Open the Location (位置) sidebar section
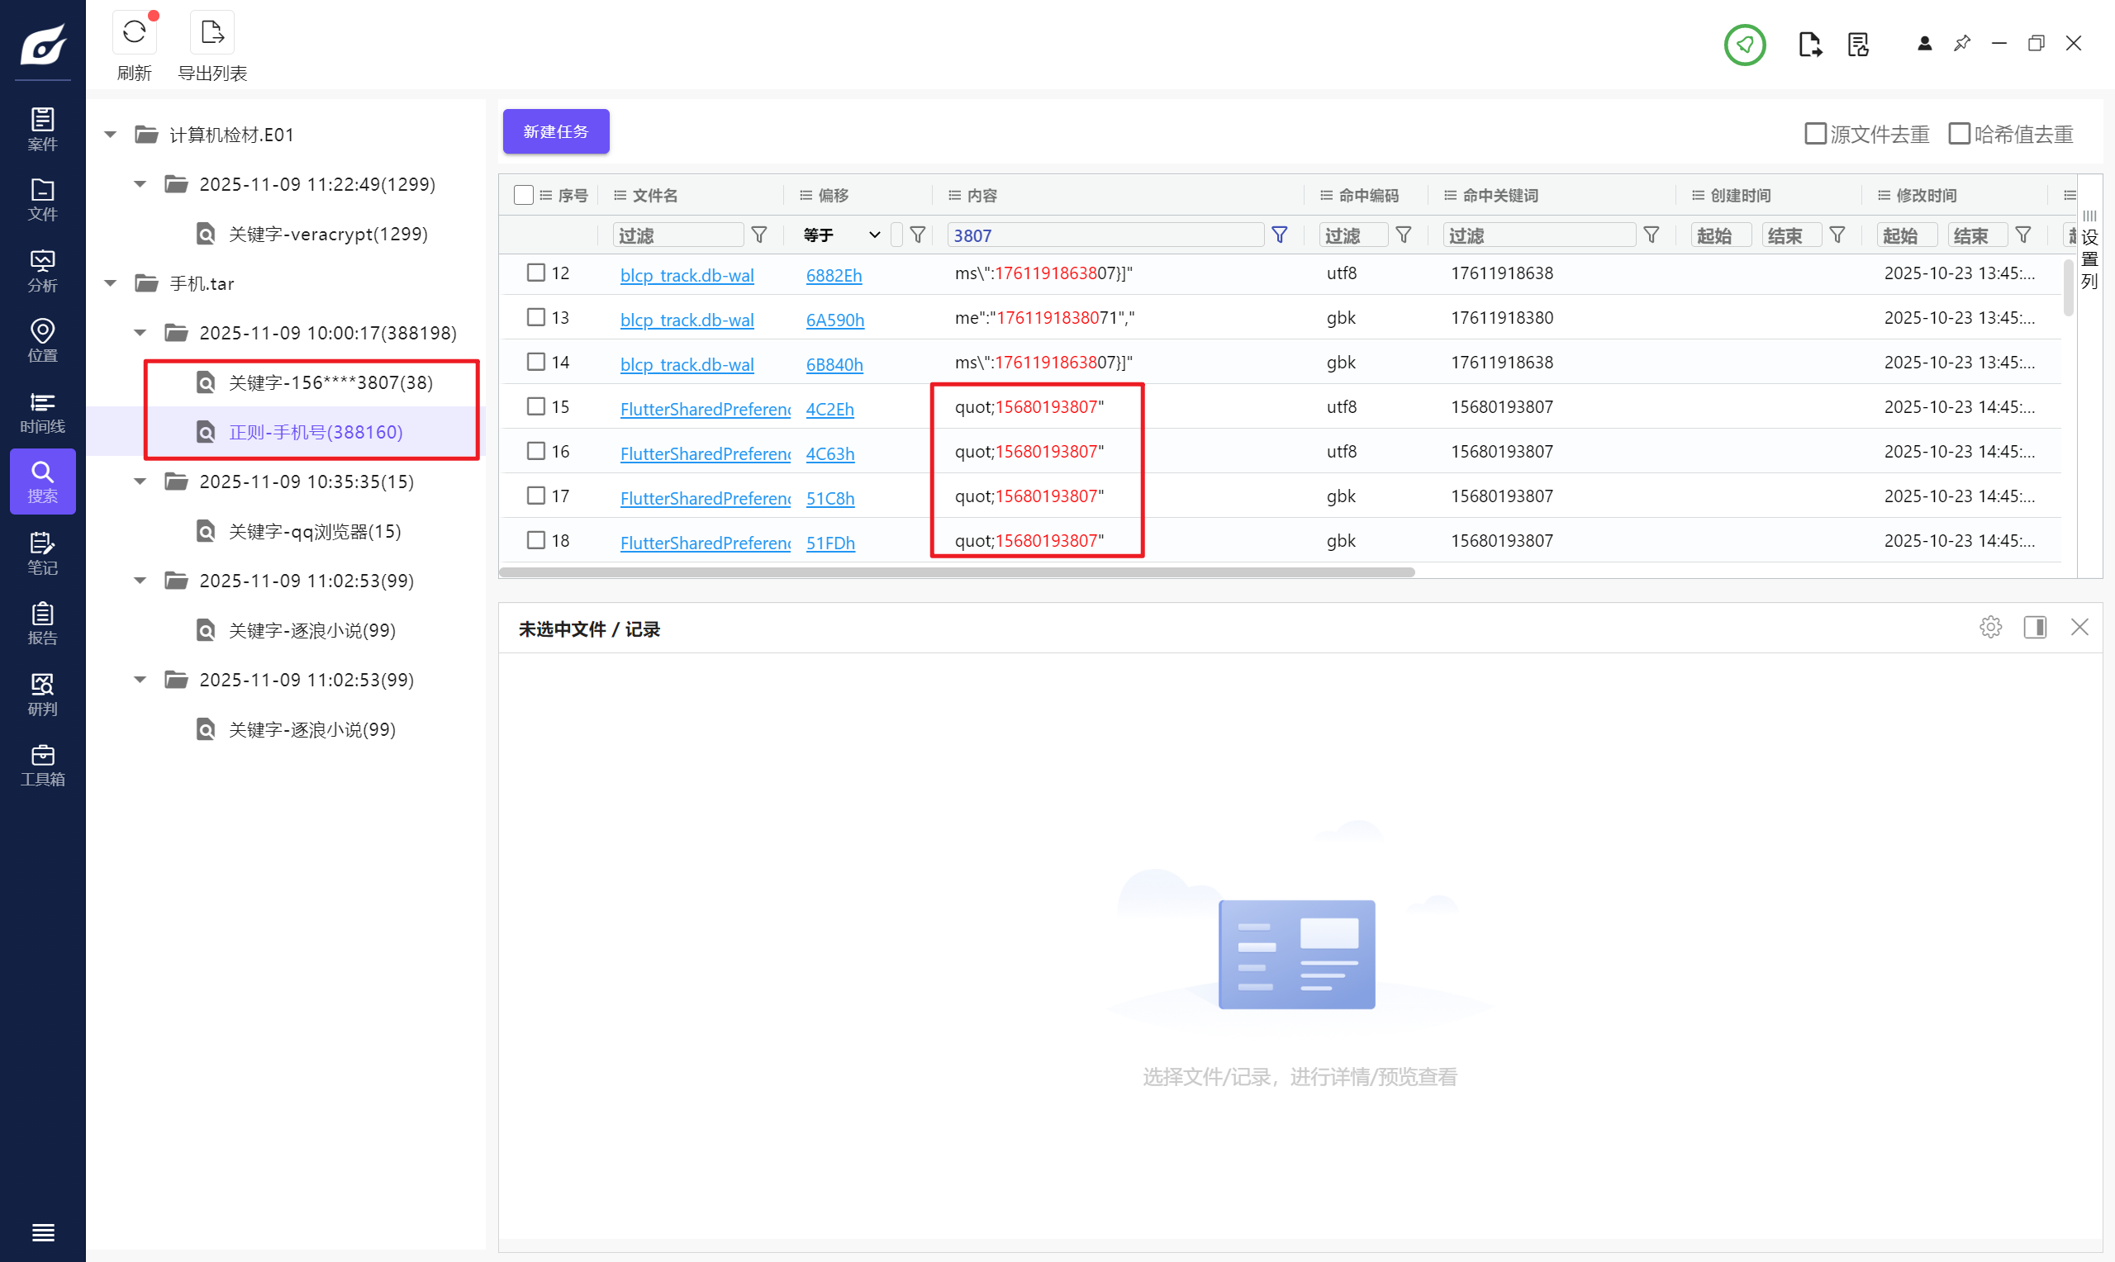2115x1262 pixels. click(42, 340)
